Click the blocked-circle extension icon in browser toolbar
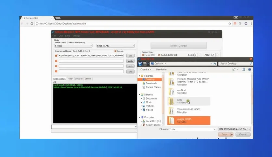The width and height of the screenshot is (272, 157). pyautogui.click(x=246, y=23)
